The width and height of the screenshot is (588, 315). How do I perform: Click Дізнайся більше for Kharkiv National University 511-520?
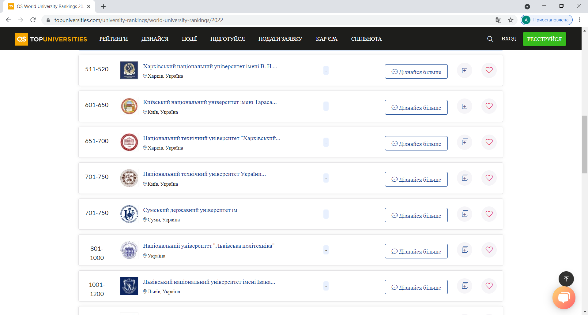tap(416, 72)
